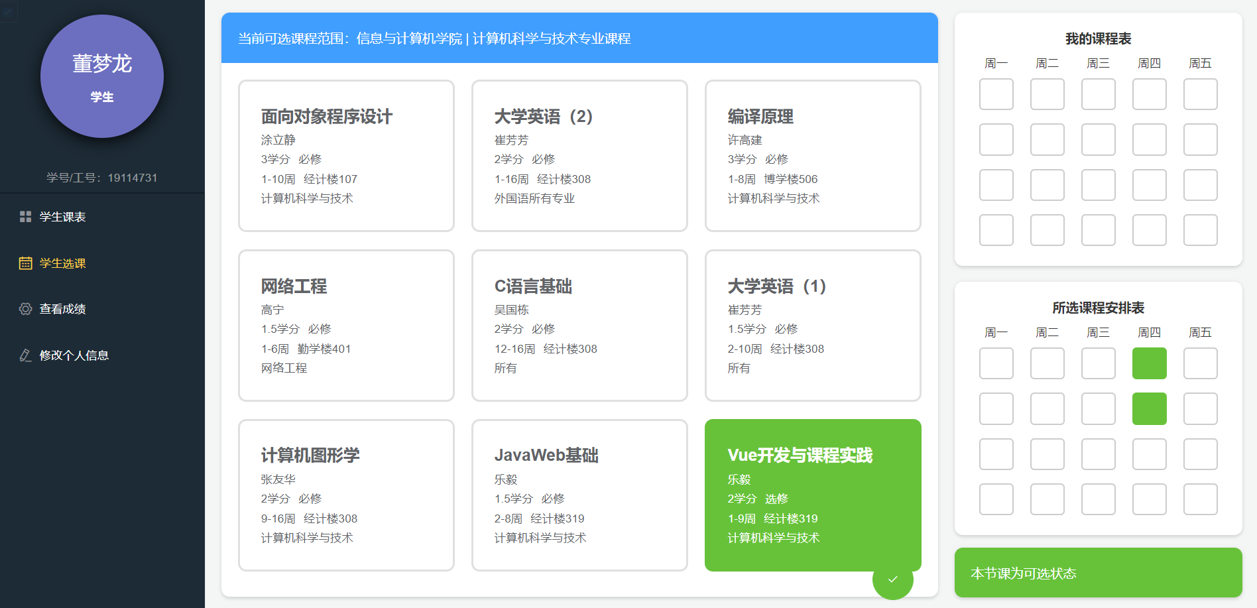Image resolution: width=1257 pixels, height=608 pixels.
Task: Click the 我的课程表 title
Action: pyautogui.click(x=1098, y=39)
